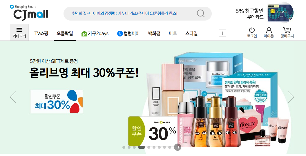Open the 롯데카드 5% 청구할인 card banner
306x156 pixels.
click(x=265, y=13)
